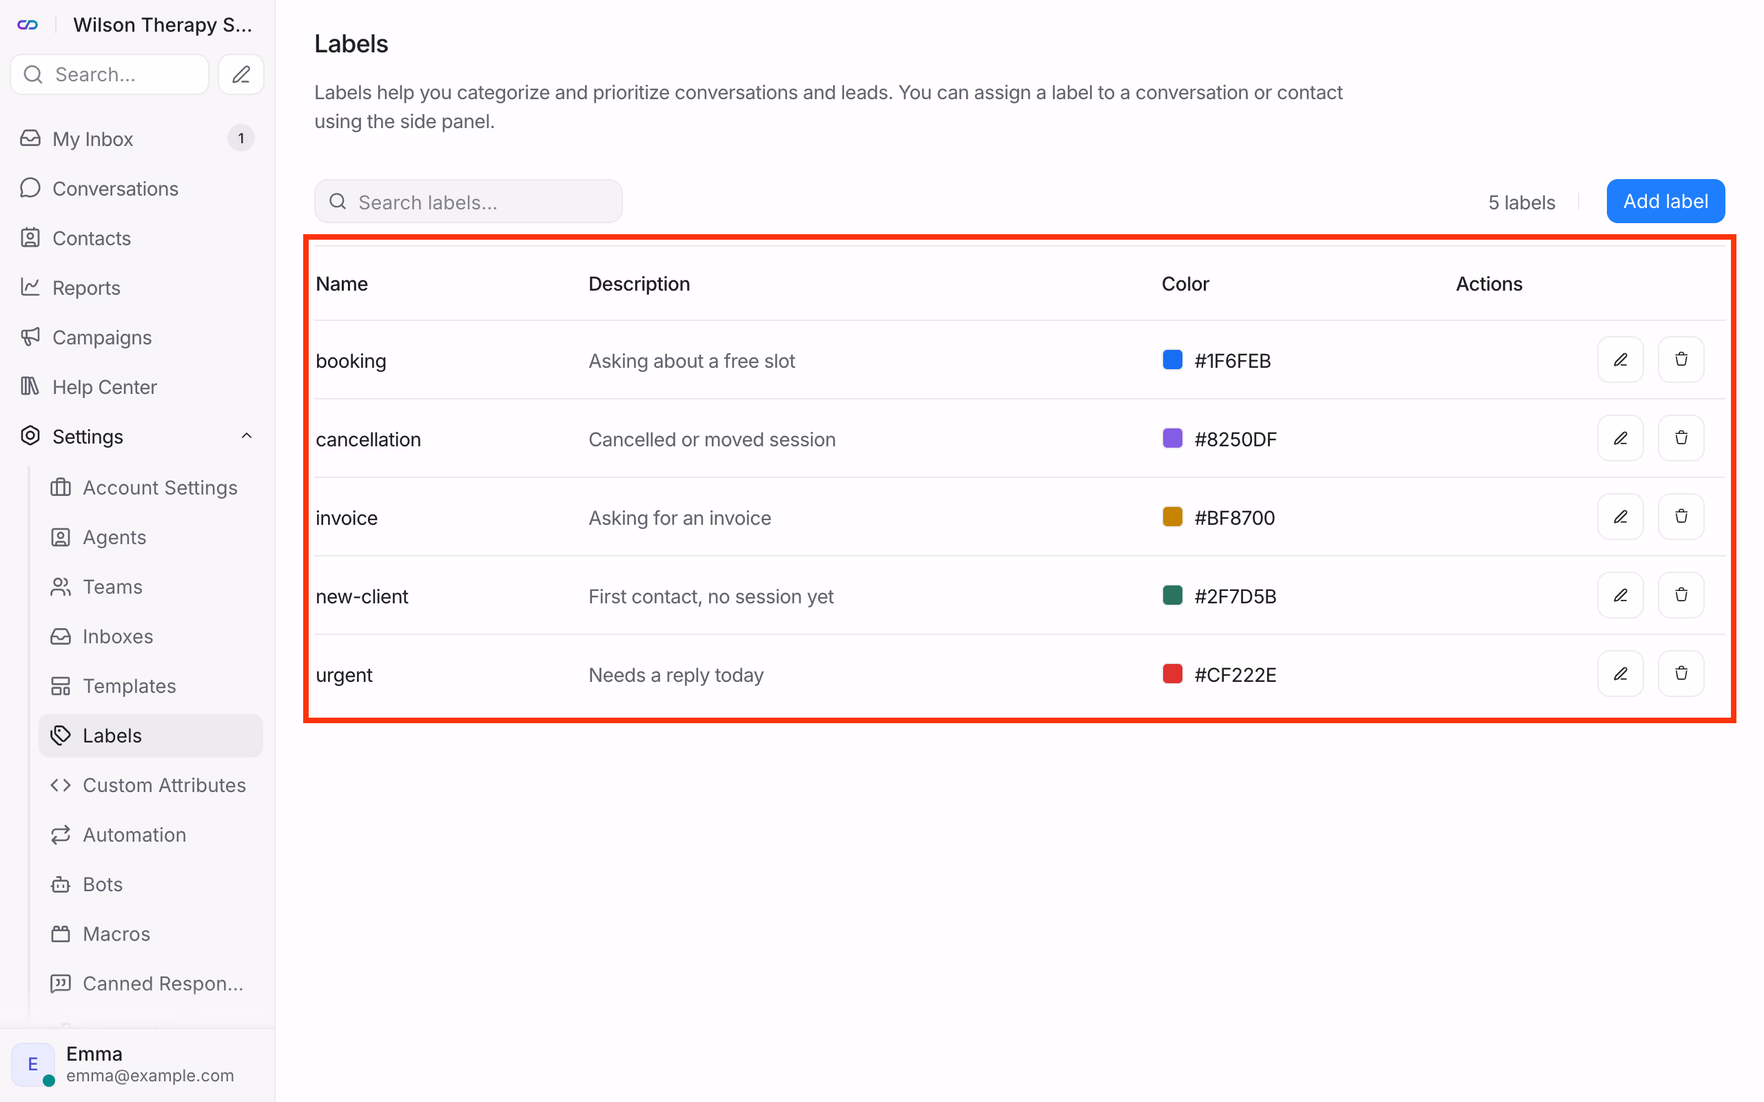This screenshot has height=1102, width=1764.
Task: Edit the invoice label
Action: click(1620, 517)
